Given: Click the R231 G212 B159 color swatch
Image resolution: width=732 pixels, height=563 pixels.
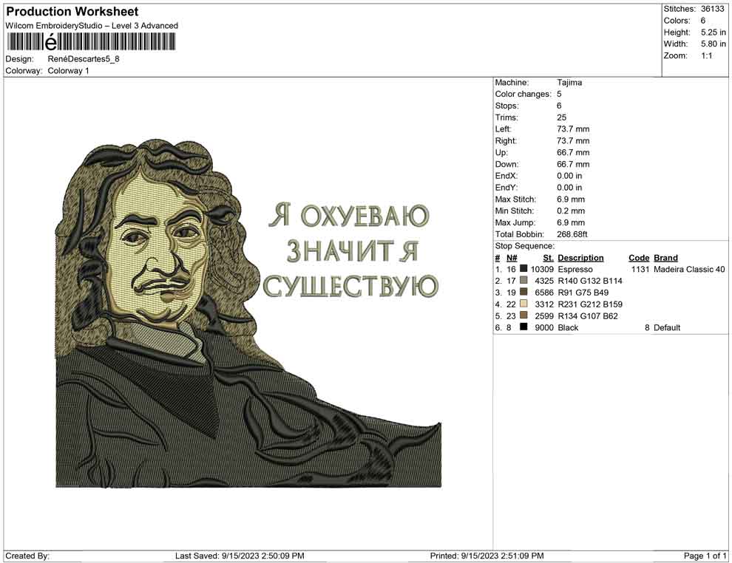Looking at the screenshot, I should click(x=523, y=304).
